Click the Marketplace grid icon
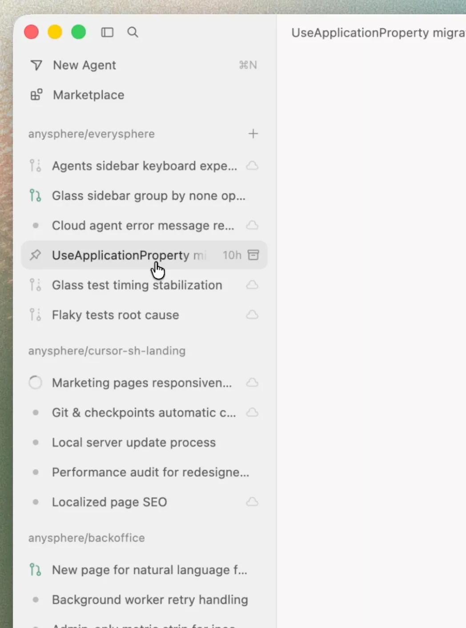 tap(36, 95)
